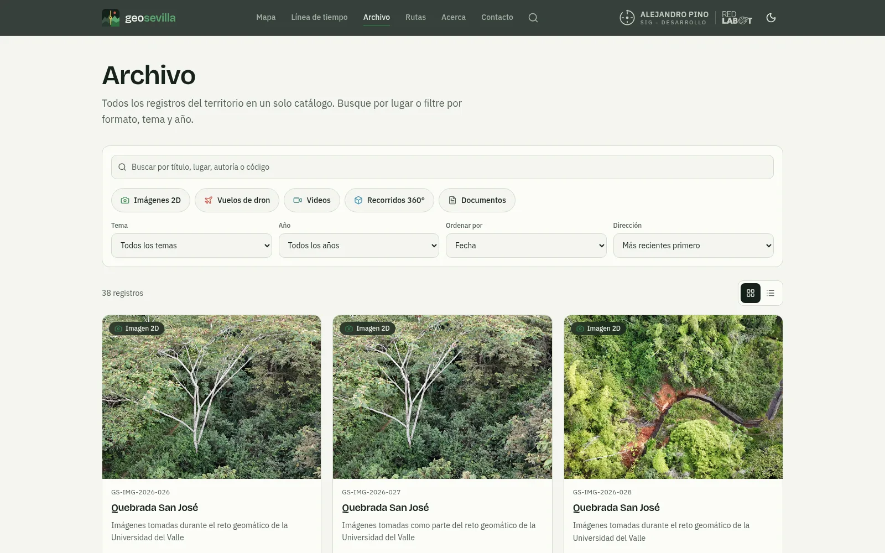Click the ALEJANDRO PINO name text
This screenshot has width=885, height=553.
(674, 14)
